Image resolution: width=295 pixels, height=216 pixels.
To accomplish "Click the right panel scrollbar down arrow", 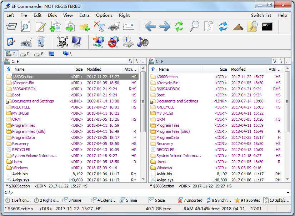I will [287, 179].
